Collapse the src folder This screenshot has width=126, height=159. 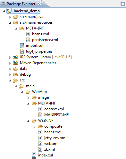(x=10, y=80)
